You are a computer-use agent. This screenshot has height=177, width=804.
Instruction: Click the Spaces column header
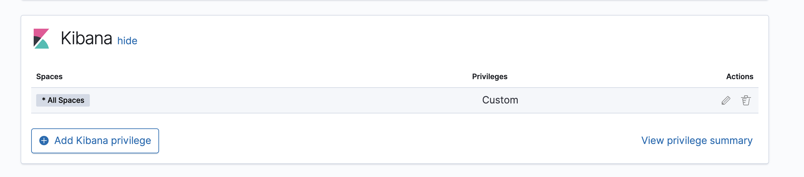(x=49, y=76)
